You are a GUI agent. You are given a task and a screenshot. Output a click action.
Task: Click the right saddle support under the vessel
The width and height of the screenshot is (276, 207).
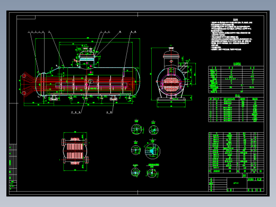click(x=114, y=98)
